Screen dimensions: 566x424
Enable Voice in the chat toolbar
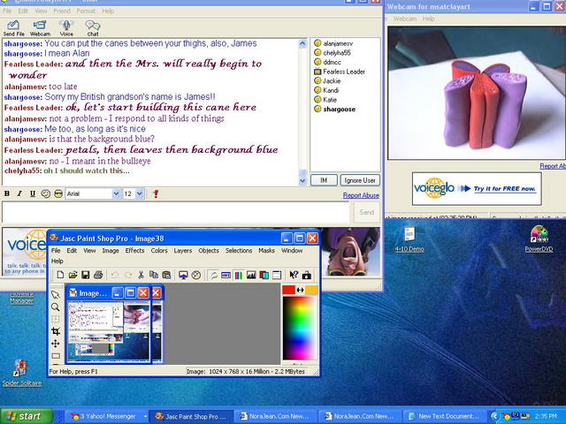66,28
